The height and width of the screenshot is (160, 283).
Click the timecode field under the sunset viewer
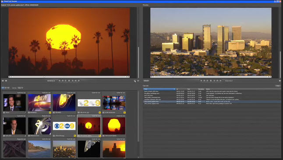click(x=51, y=81)
